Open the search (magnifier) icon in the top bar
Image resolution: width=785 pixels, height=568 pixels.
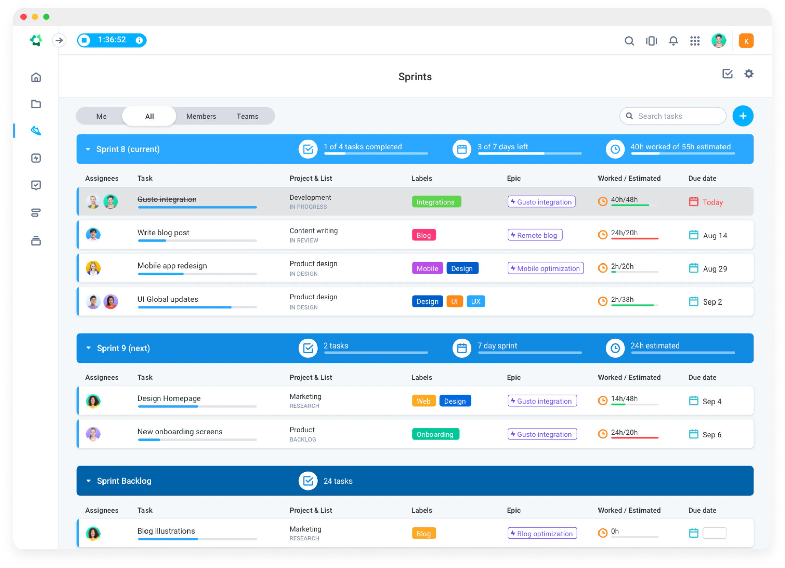(629, 41)
